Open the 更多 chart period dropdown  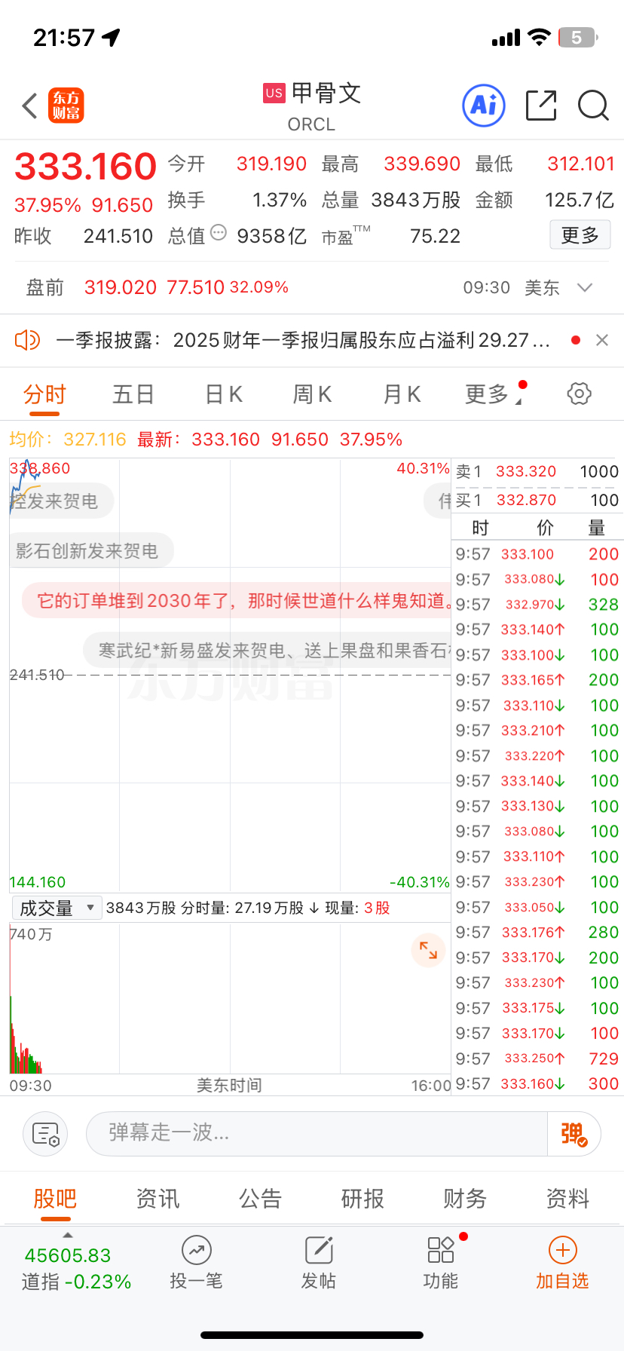point(494,394)
